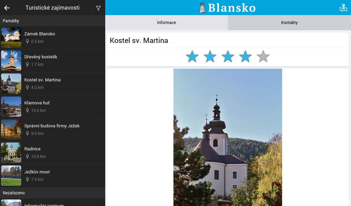Go back with the arrow icon
The height and width of the screenshot is (206, 351).
click(7, 8)
